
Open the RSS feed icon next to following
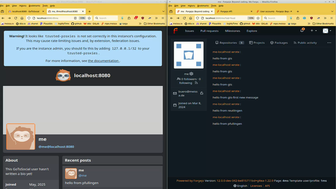(196, 83)
